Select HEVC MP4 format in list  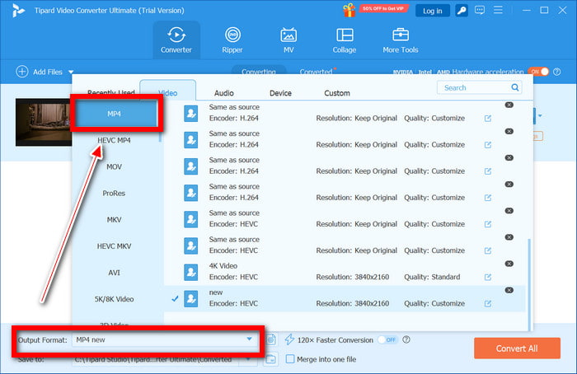114,140
